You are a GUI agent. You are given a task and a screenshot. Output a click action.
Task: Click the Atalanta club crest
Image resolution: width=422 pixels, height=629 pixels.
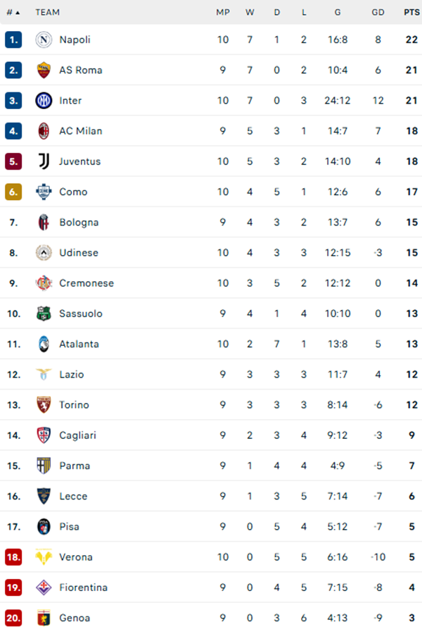coord(41,344)
